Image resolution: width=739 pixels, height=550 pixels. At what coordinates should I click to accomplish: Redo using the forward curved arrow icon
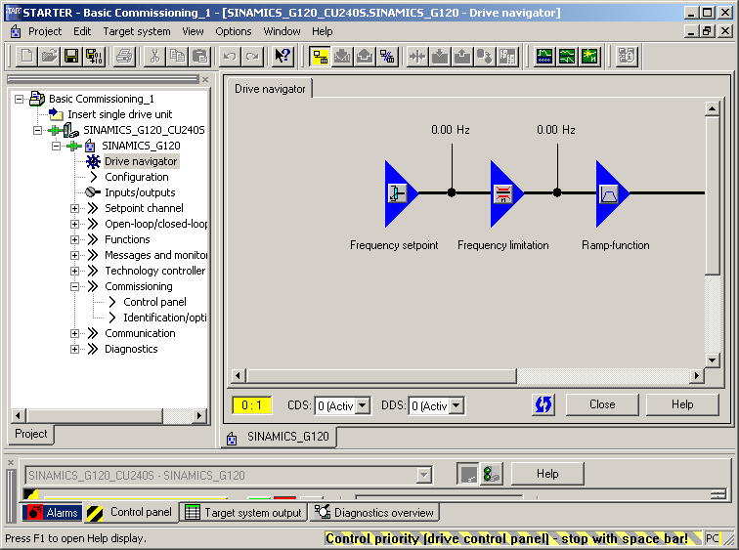[252, 57]
